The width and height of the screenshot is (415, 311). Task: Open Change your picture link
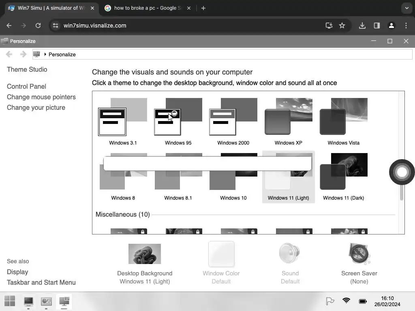point(36,108)
